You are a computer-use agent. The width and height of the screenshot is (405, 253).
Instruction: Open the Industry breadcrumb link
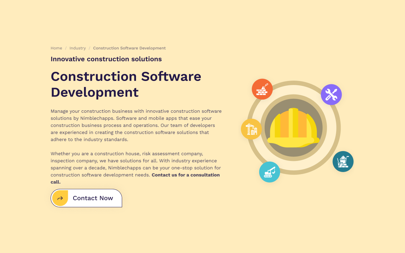pos(78,48)
